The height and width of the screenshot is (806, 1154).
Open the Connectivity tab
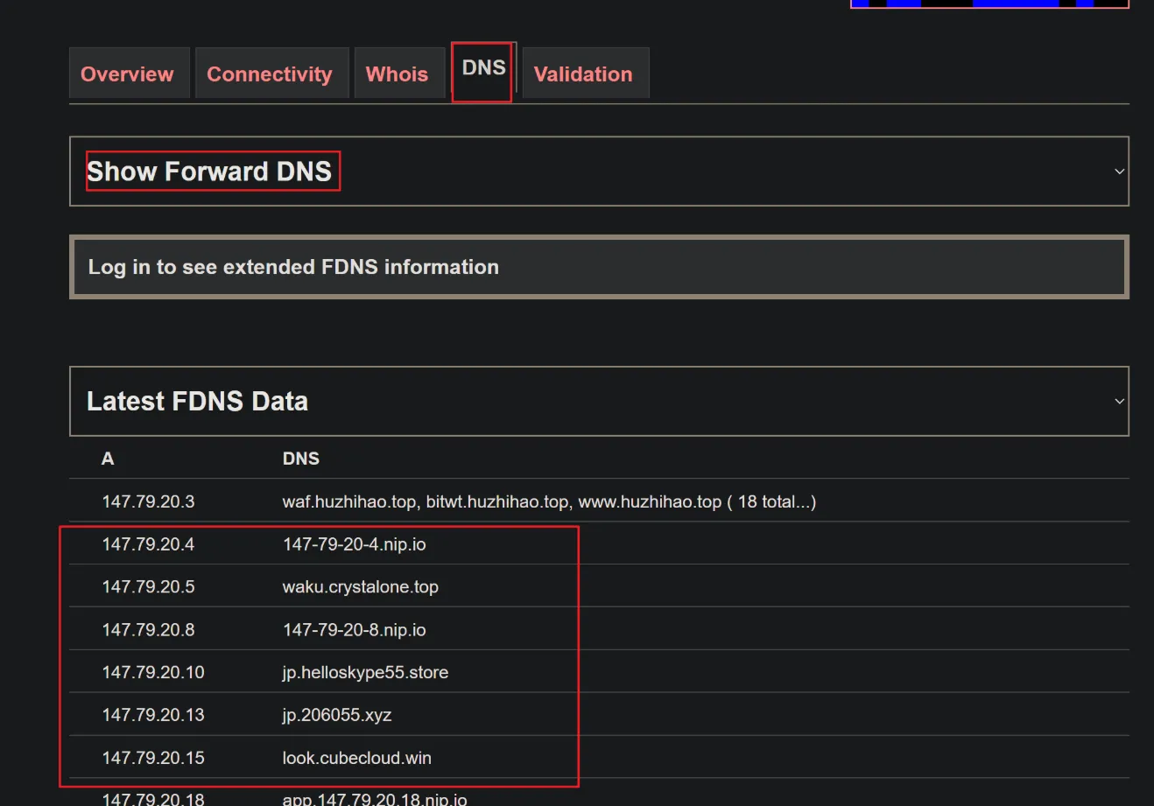[270, 74]
